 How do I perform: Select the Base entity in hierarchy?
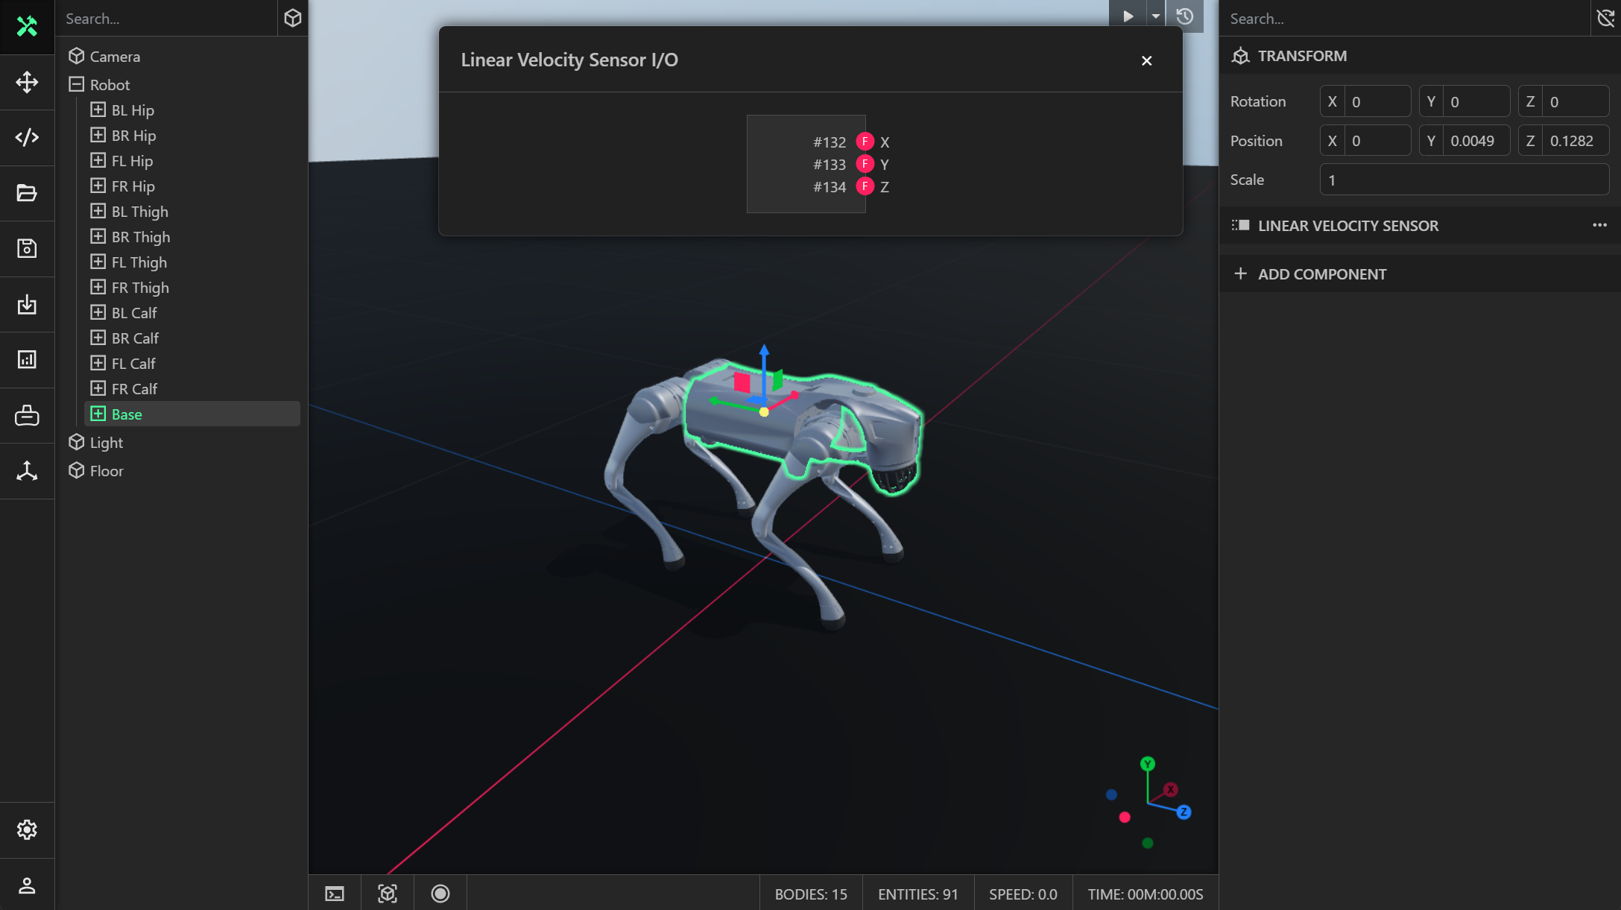(126, 413)
